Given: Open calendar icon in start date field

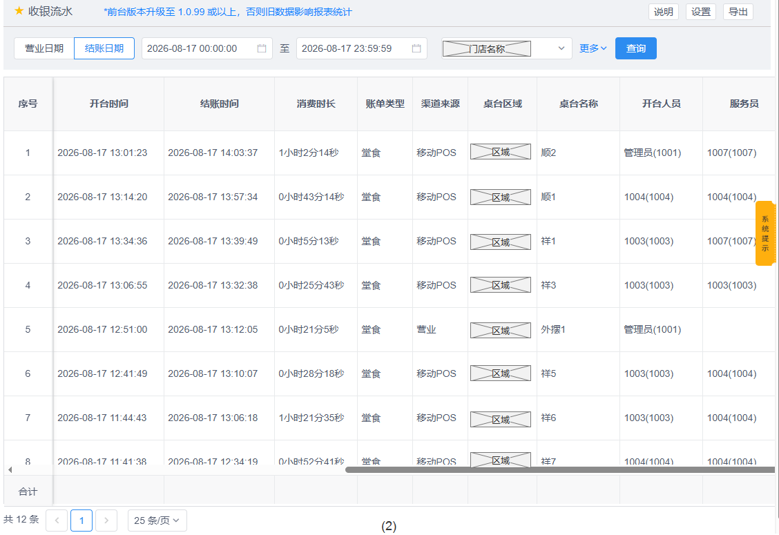Looking at the screenshot, I should (x=262, y=48).
